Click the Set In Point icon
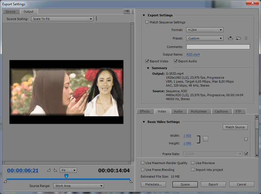This screenshot has width=261, height=194. 49,170
